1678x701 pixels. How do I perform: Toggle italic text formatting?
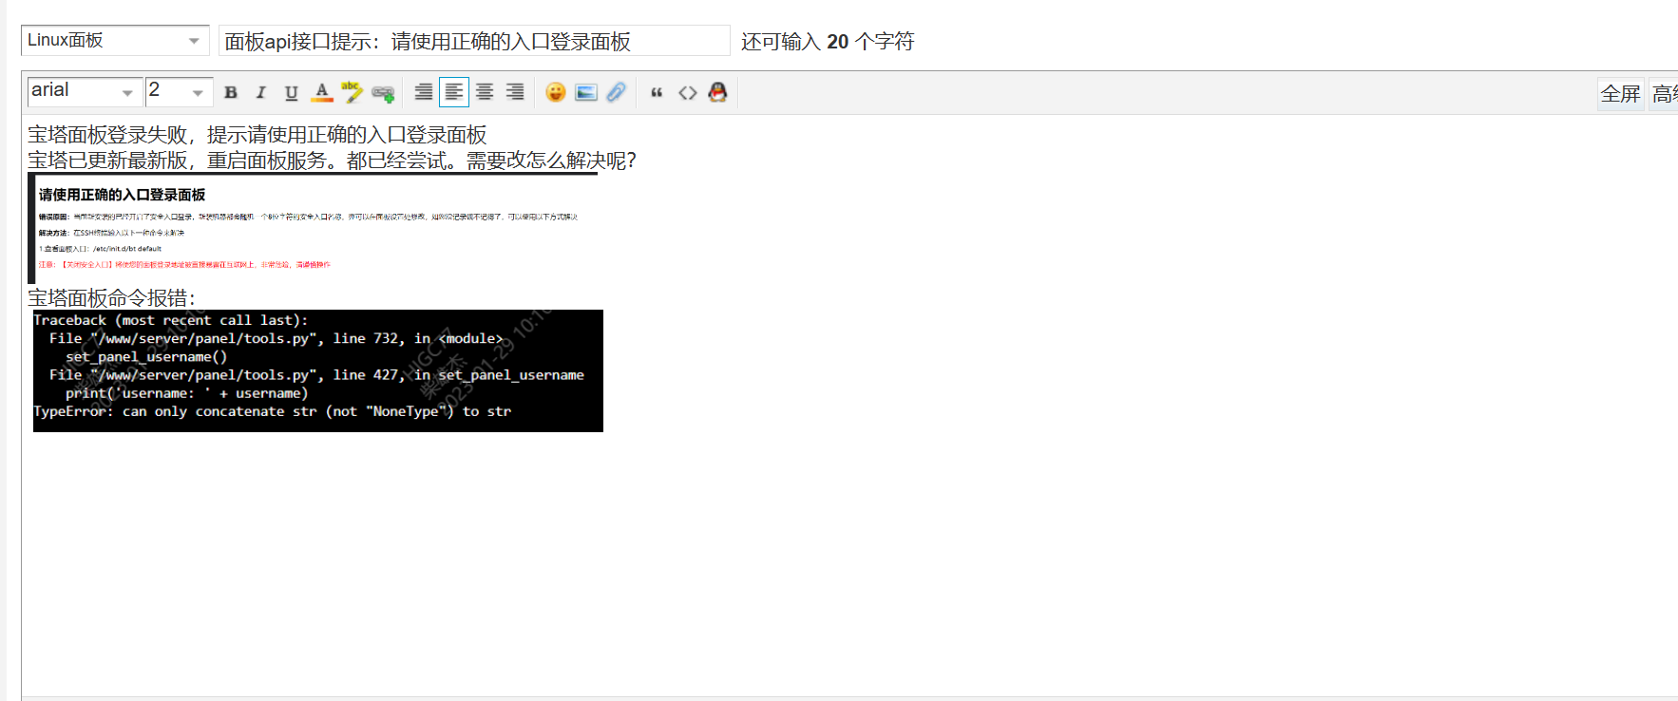click(x=260, y=92)
